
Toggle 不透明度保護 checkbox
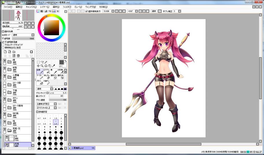coord(3,42)
